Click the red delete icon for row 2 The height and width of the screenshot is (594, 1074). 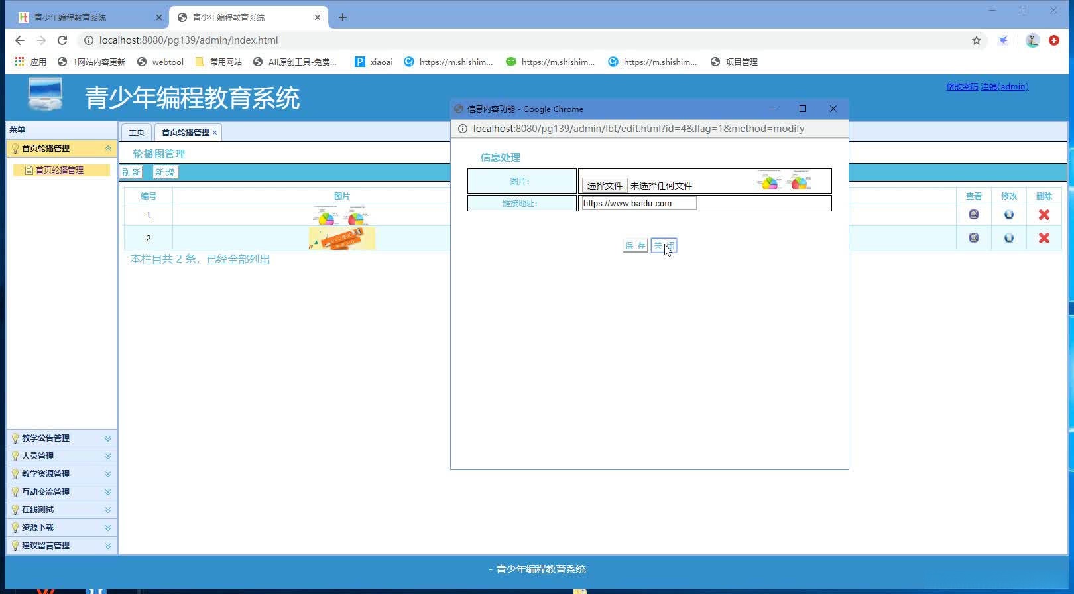[x=1044, y=238]
